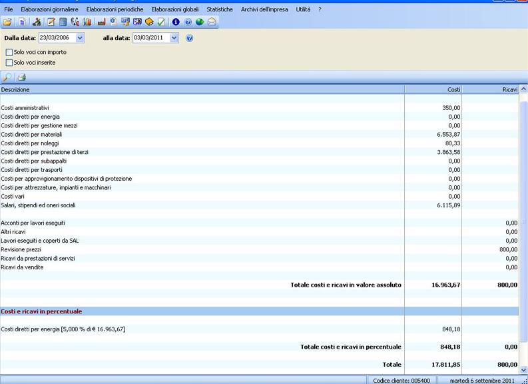Open the Archivi dell'impresa menu
528x384 pixels.
pyautogui.click(x=265, y=9)
